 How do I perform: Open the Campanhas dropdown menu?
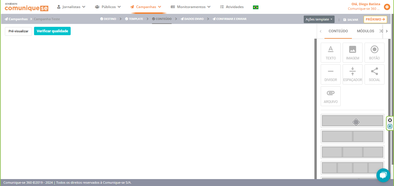coord(145,6)
